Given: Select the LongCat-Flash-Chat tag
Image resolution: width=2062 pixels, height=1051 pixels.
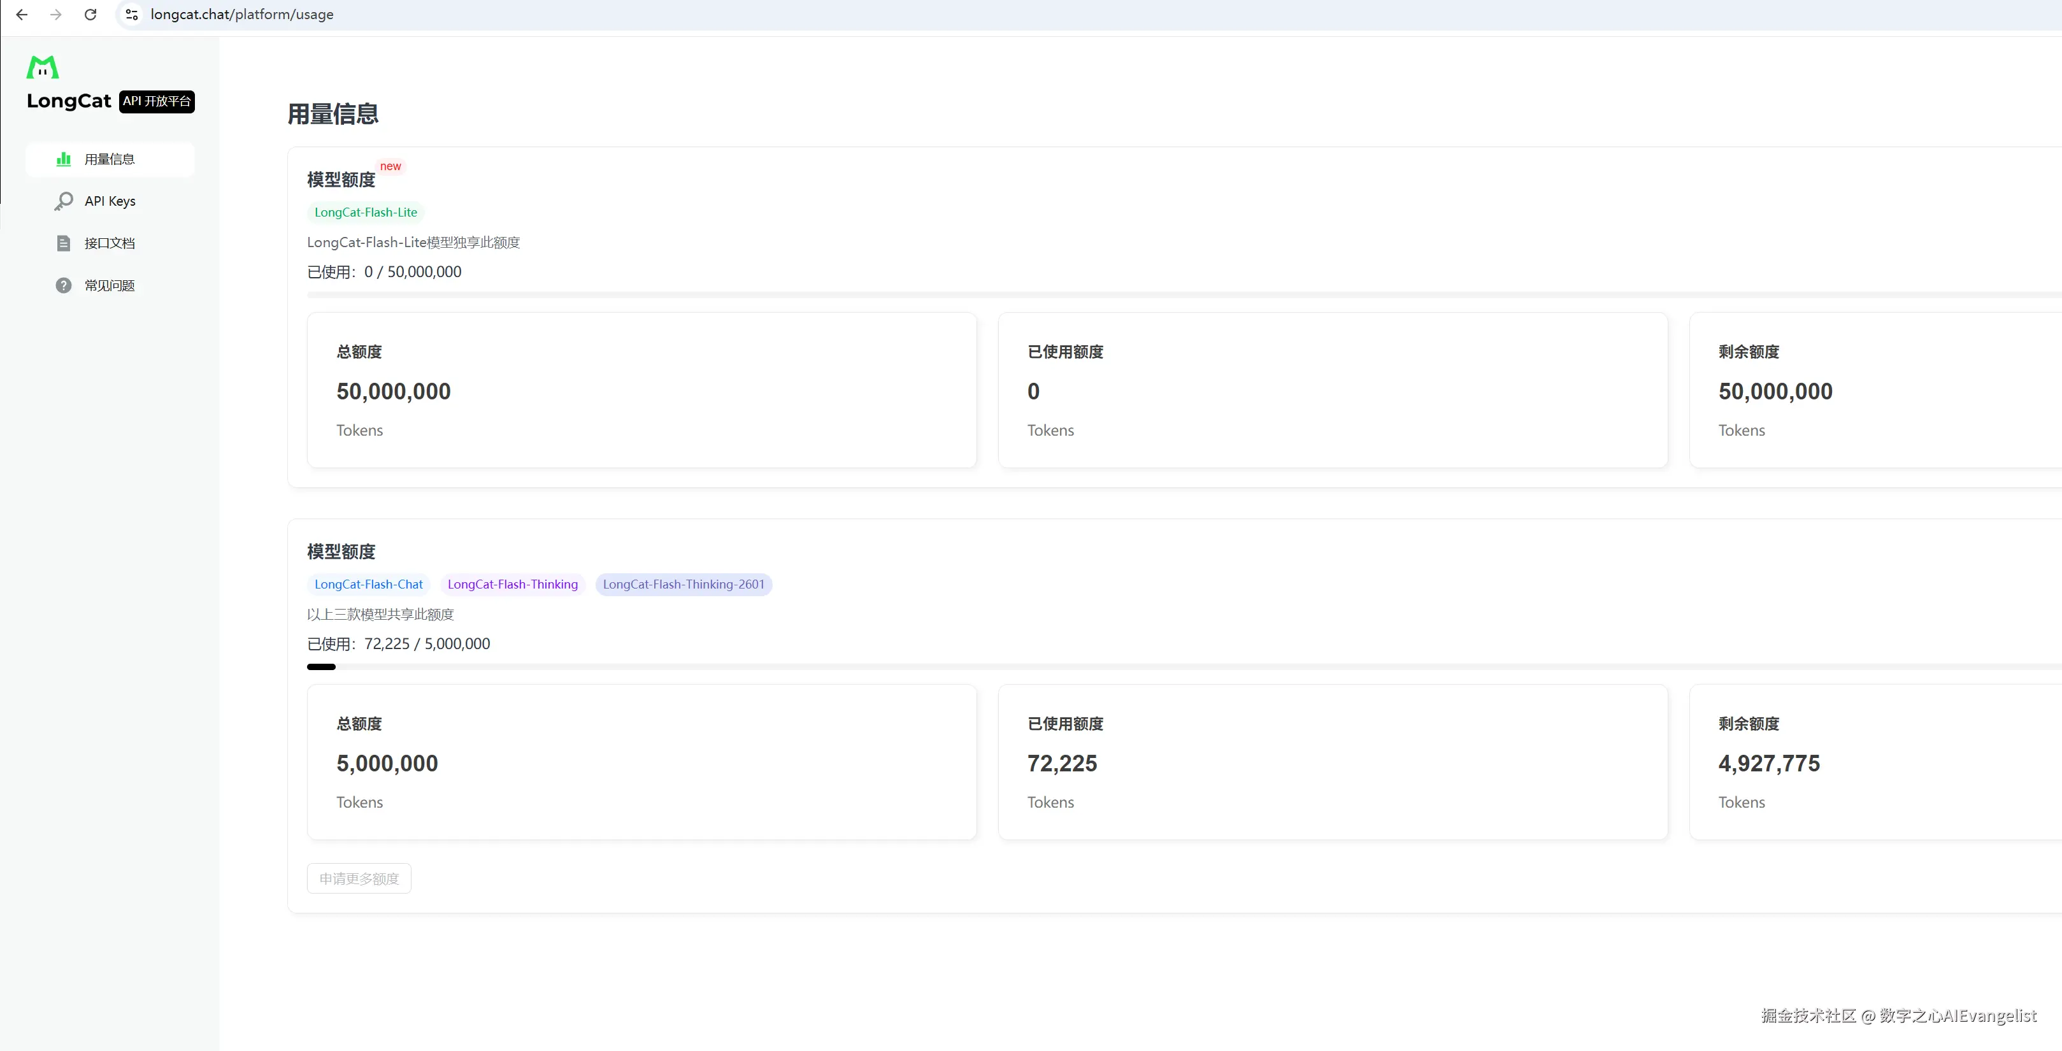Looking at the screenshot, I should point(368,584).
